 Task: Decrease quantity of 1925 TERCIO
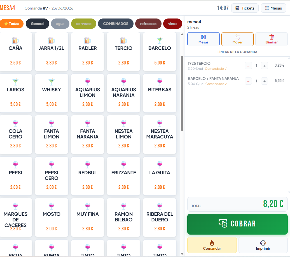pos(248,66)
